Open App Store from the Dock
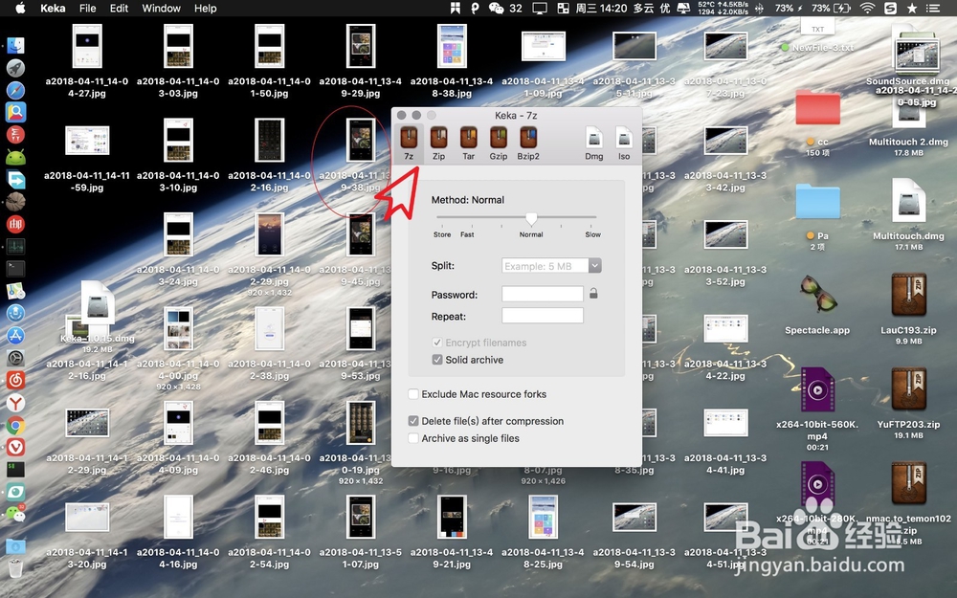 [x=15, y=335]
